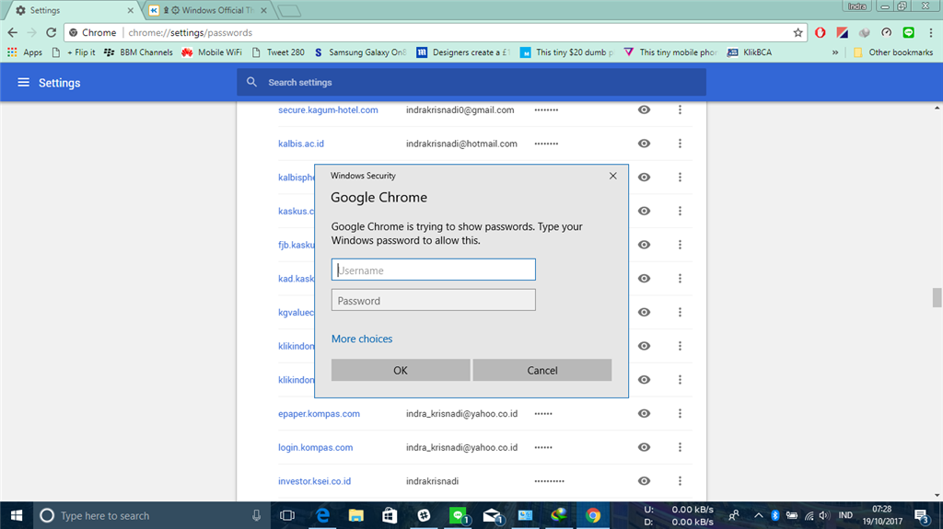Open the BBM Channels bookmark
The width and height of the screenshot is (943, 529).
pos(138,52)
